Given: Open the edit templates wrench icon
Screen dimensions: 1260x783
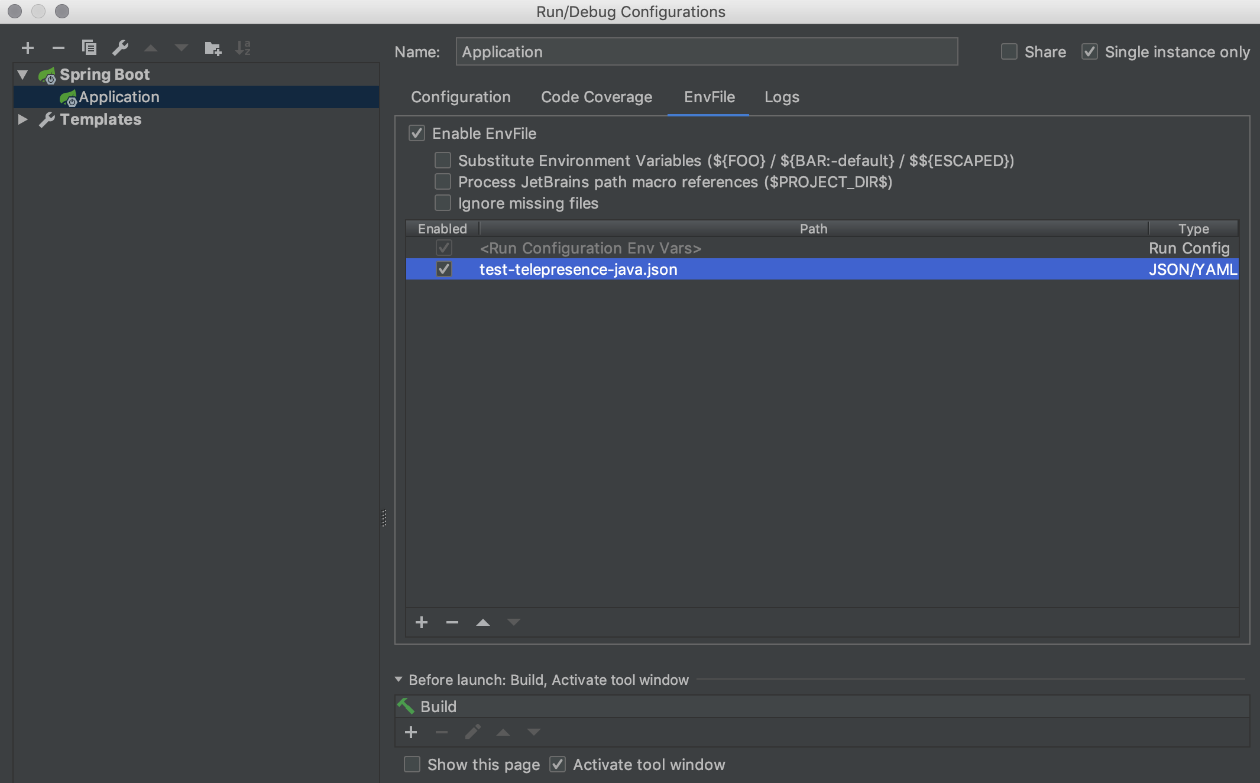Looking at the screenshot, I should tap(120, 48).
